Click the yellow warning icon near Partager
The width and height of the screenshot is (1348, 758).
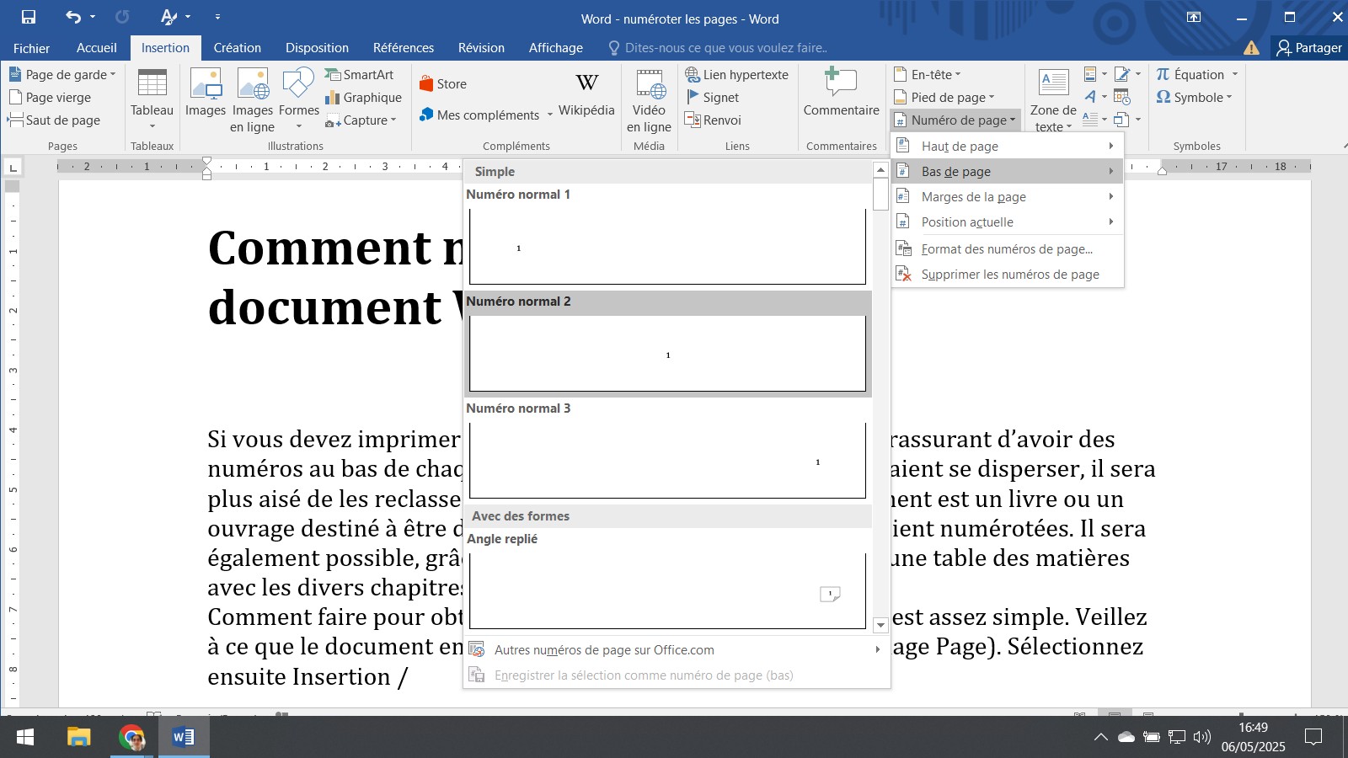[1251, 48]
